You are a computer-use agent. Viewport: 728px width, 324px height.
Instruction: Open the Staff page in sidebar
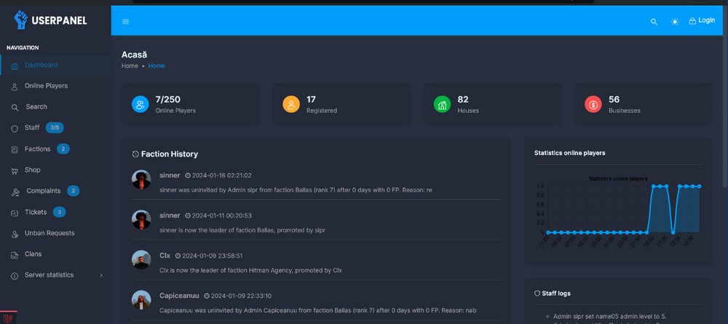[32, 128]
